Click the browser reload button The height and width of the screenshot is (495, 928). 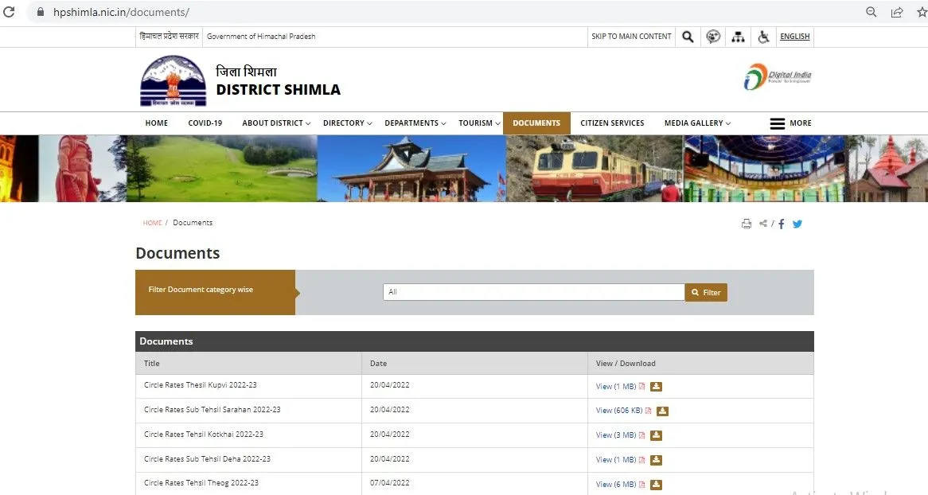pos(10,12)
